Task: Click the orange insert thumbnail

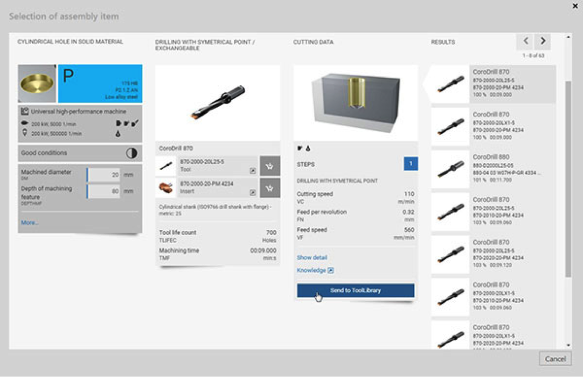Action: tap(166, 188)
